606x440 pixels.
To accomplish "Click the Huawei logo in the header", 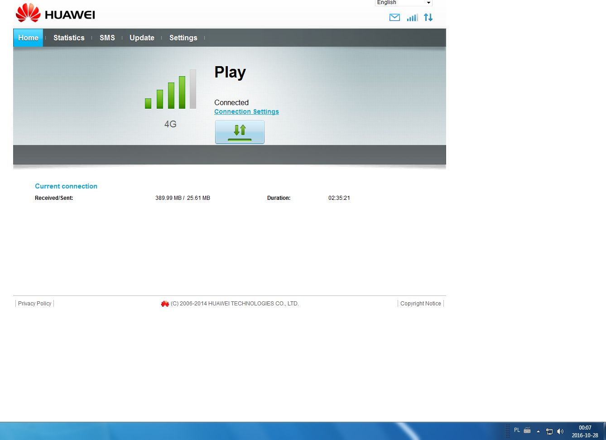I will pos(55,14).
